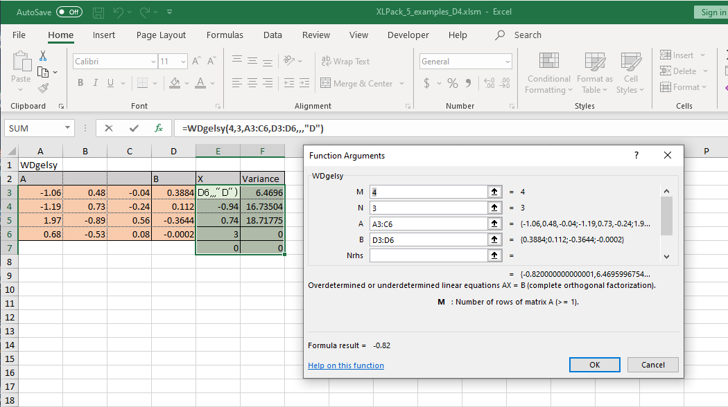The image size is (728, 407).
Task: Click the Undo arrow icon
Action: click(119, 12)
